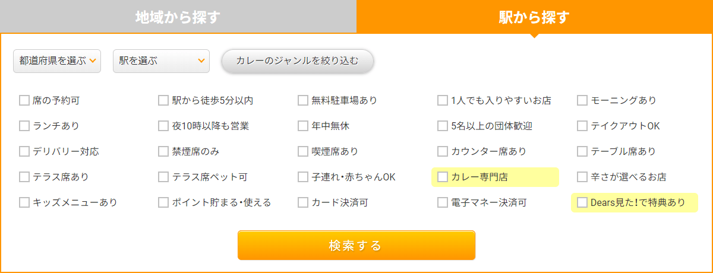Check the デリバリー対応 option
Screen dimensions: 713x273
click(24, 151)
